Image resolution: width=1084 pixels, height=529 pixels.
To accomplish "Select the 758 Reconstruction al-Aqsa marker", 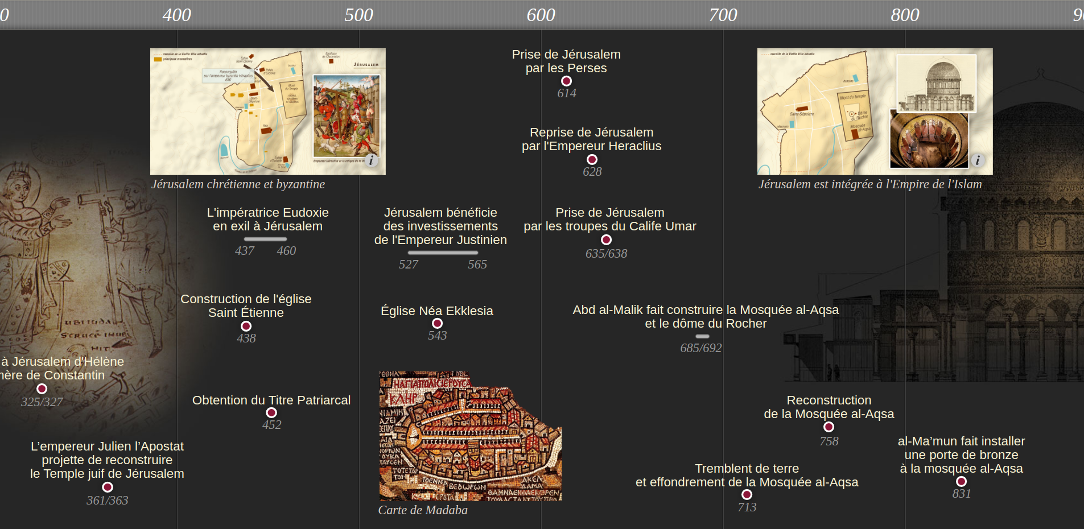I will 829,427.
